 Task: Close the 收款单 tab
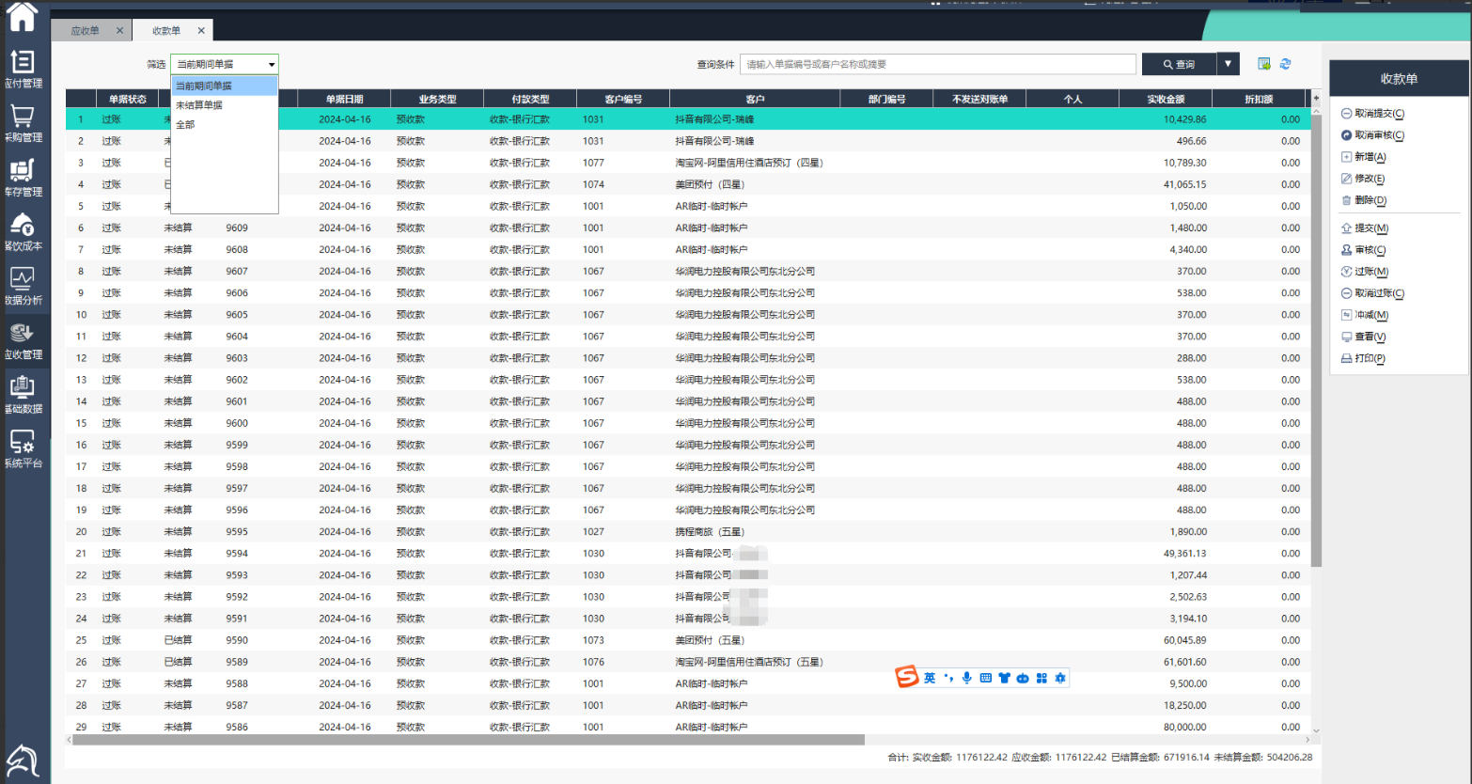tap(201, 31)
